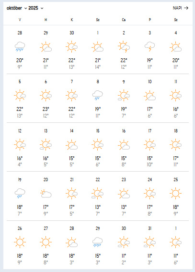The height and width of the screenshot is (272, 195).
Task: Select day number 6 in the calendar
Action: 46,82
